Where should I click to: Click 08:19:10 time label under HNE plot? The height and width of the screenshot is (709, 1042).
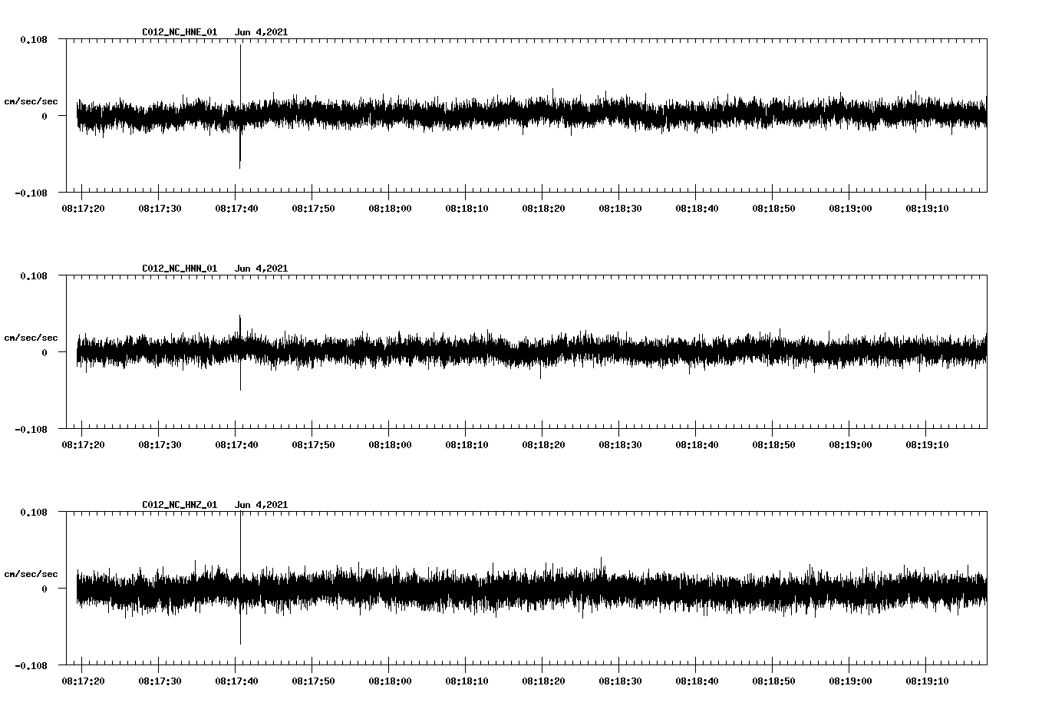pos(927,209)
